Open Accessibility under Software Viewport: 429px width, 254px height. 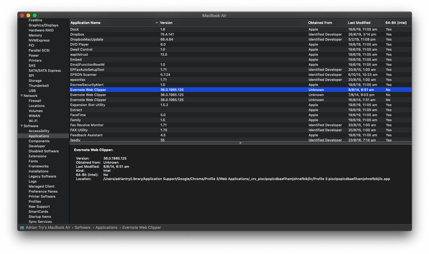tap(39, 131)
